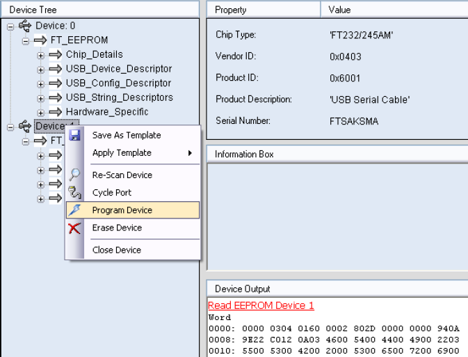The height and width of the screenshot is (357, 468).
Task: Choose Cycle Port from context menu
Action: [x=133, y=192]
